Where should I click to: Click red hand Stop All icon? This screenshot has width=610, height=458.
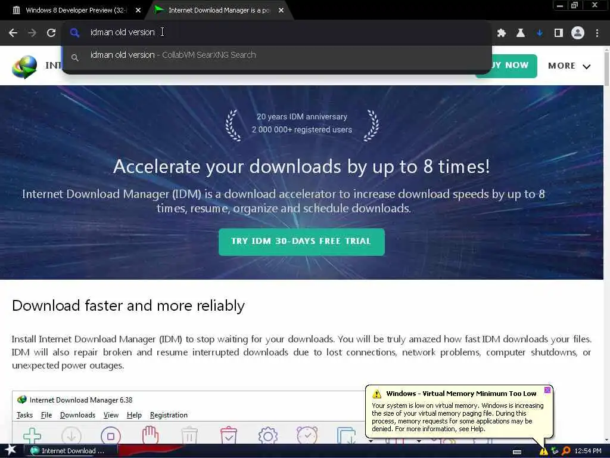[x=150, y=435]
